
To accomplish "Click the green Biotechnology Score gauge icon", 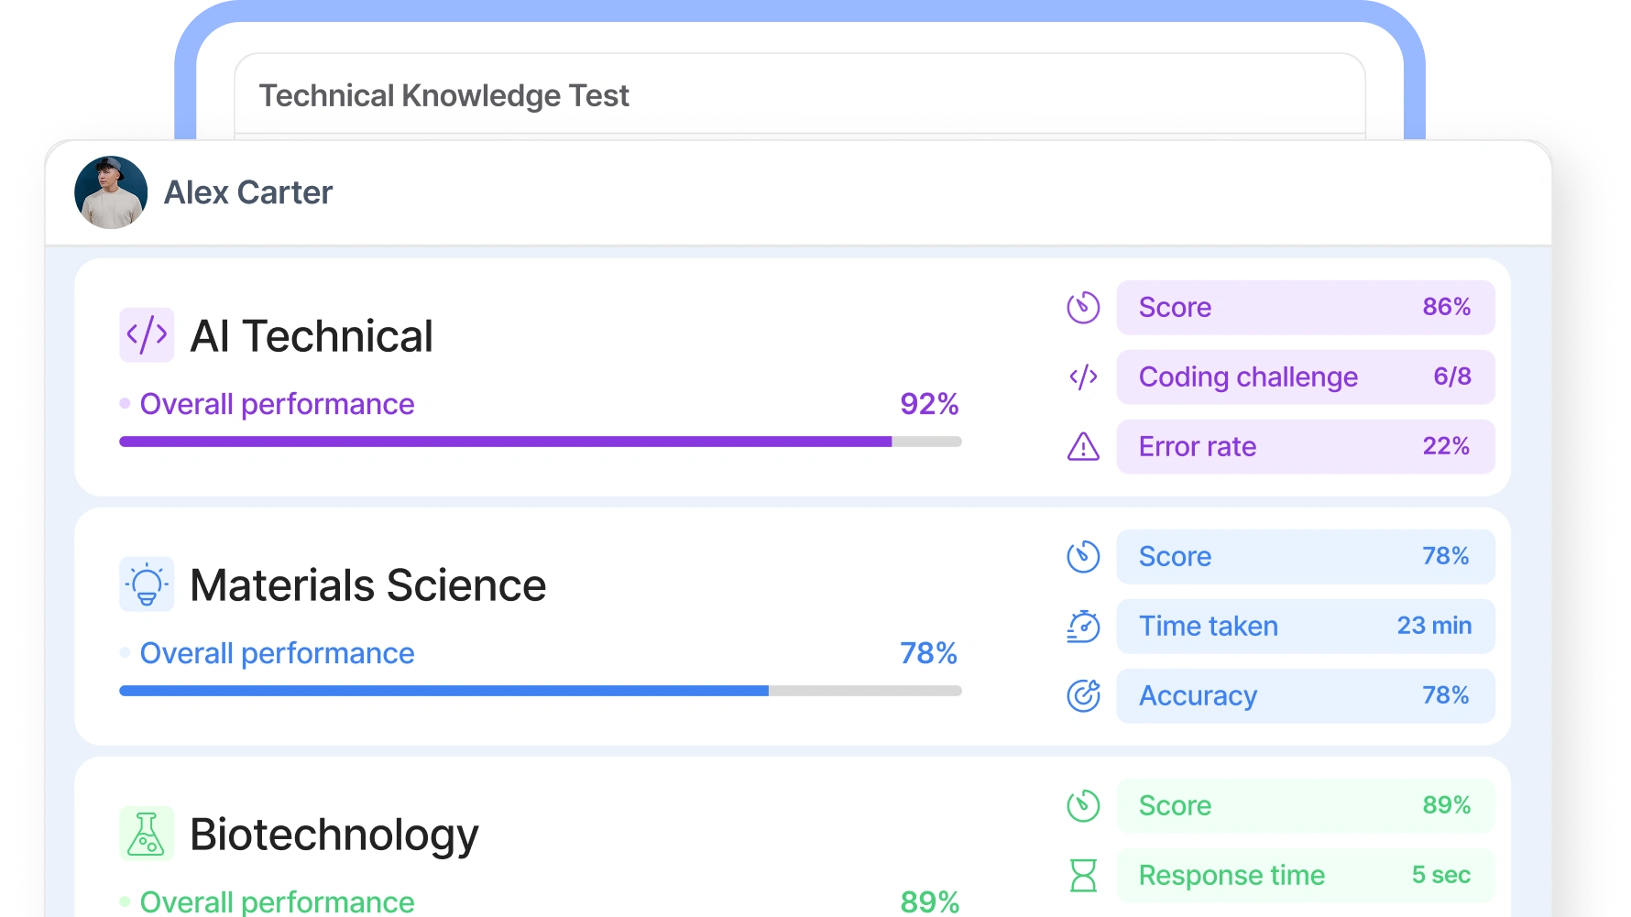I will 1083,805.
